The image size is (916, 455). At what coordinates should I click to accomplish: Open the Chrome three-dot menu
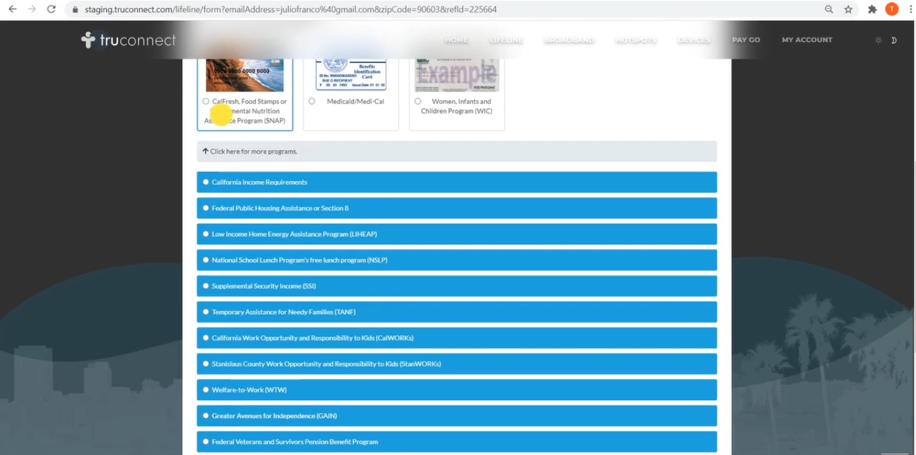click(911, 9)
